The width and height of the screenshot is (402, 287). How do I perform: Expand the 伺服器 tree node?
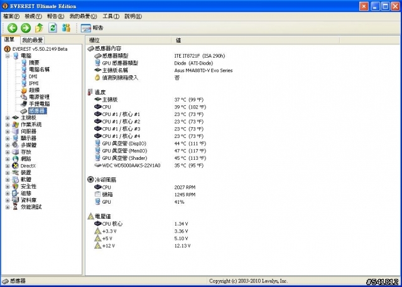[8, 132]
